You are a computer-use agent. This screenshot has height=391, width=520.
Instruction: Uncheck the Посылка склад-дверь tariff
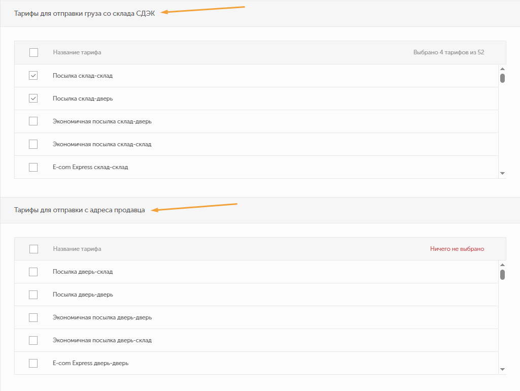[33, 99]
